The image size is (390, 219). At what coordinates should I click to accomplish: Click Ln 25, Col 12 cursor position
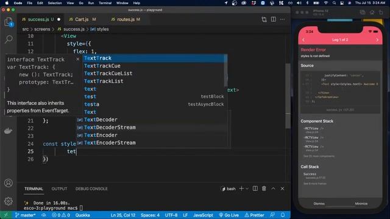point(123,215)
